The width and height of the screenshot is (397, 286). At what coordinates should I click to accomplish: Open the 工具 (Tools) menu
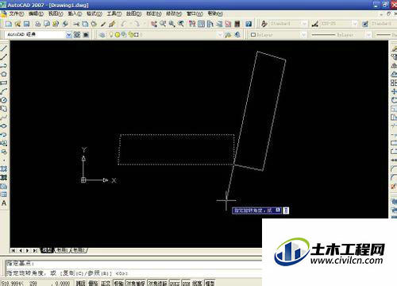coord(114,14)
